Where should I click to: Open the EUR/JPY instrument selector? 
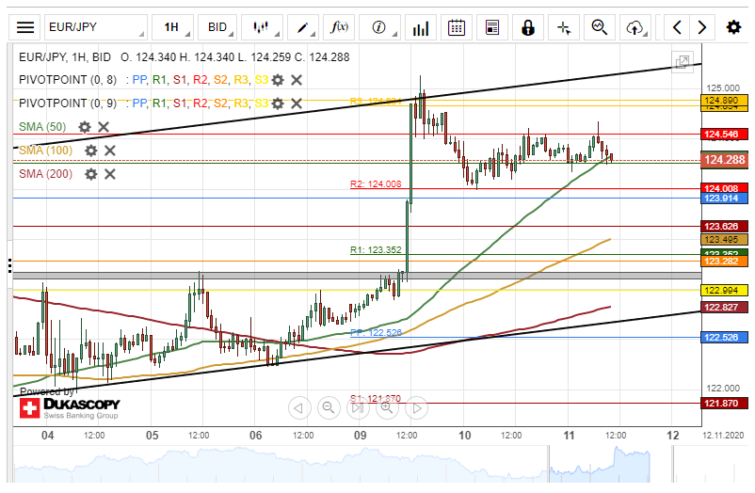point(94,27)
